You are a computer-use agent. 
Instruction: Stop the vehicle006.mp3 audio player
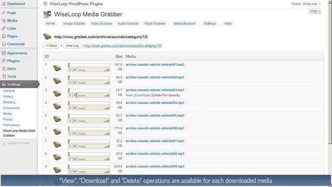[x=75, y=133]
